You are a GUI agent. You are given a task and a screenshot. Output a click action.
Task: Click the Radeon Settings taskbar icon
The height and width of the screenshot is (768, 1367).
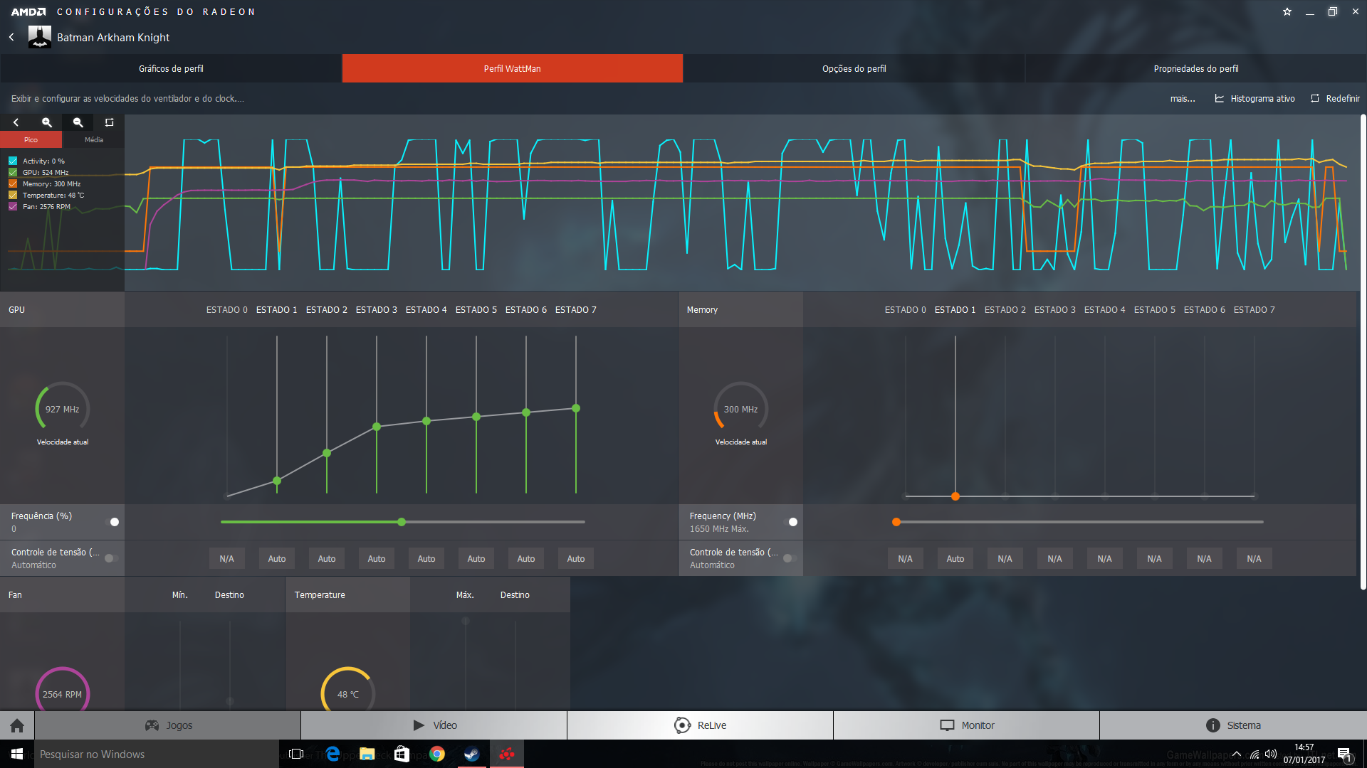tap(506, 754)
